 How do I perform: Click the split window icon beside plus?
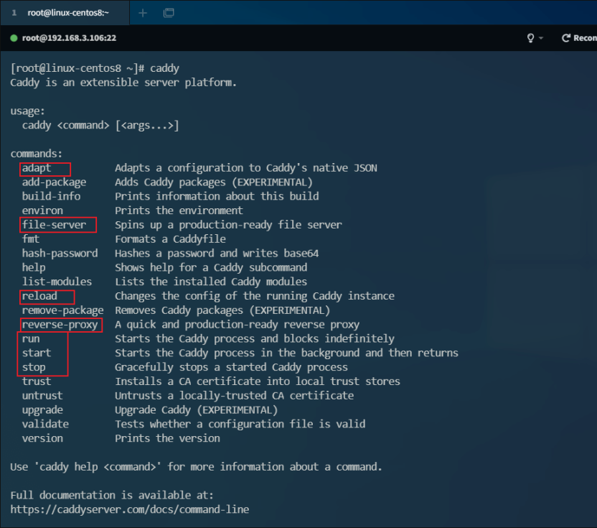[x=169, y=13]
